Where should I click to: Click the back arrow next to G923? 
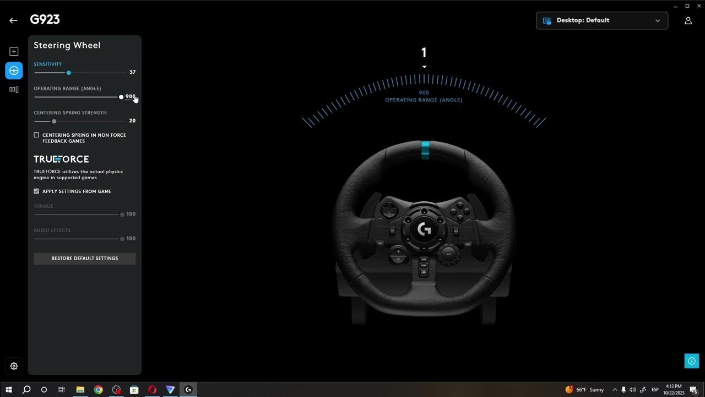pyautogui.click(x=13, y=20)
